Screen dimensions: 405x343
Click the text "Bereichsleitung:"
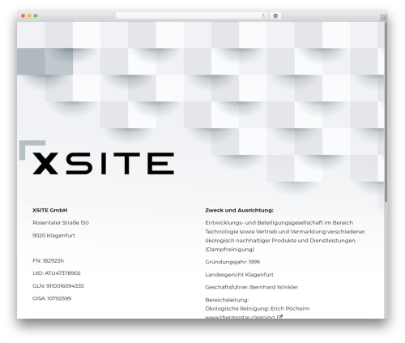click(227, 300)
